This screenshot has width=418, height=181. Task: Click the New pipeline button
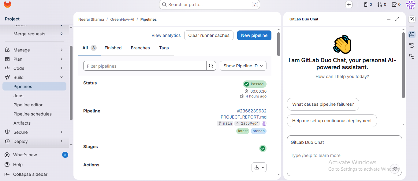[254, 35]
